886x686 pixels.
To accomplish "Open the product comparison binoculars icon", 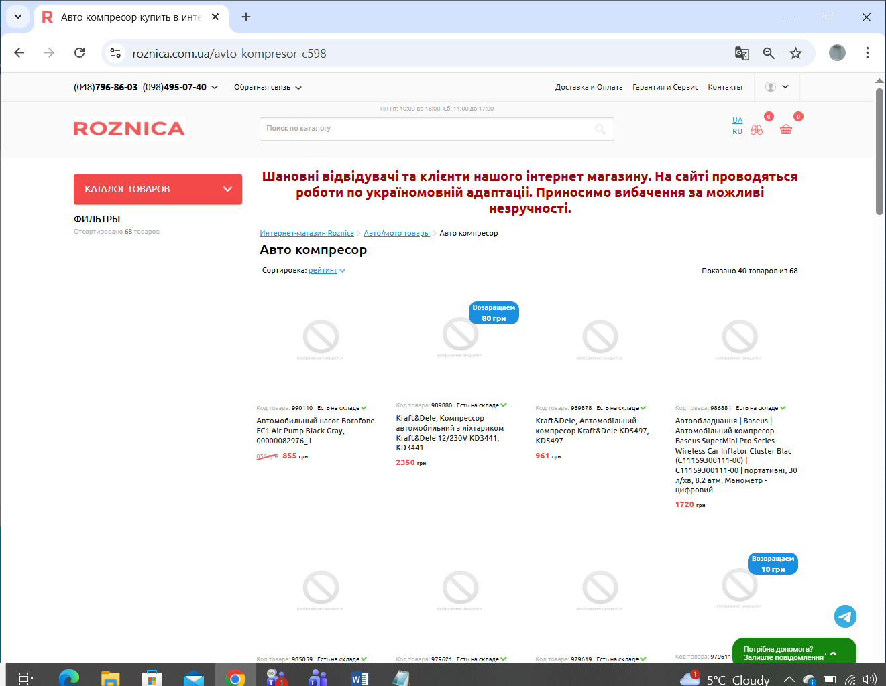I will (757, 130).
